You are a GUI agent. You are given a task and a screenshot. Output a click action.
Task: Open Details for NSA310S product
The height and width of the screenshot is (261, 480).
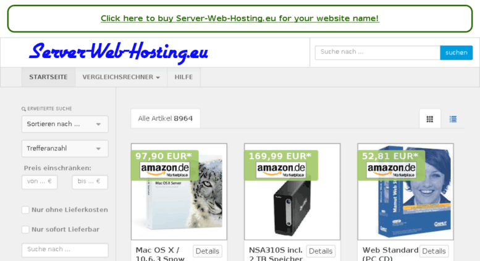point(321,251)
